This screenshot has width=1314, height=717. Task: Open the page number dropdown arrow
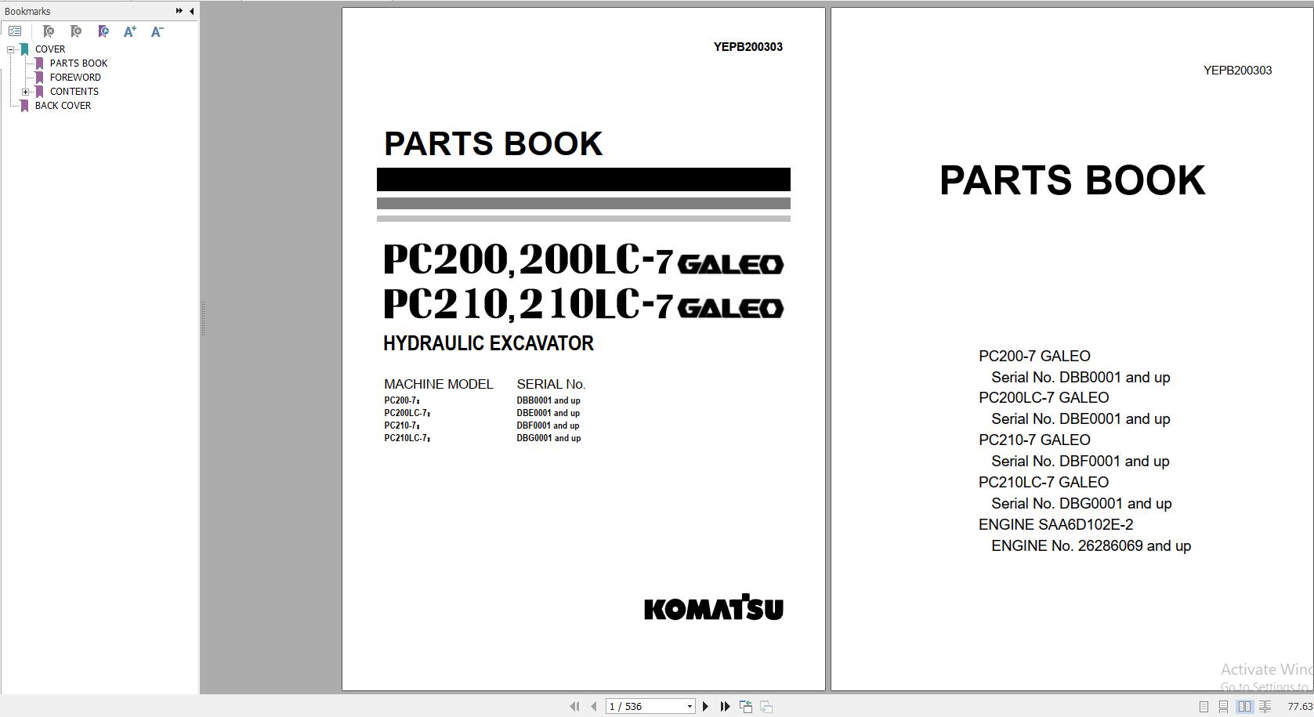[x=690, y=706]
